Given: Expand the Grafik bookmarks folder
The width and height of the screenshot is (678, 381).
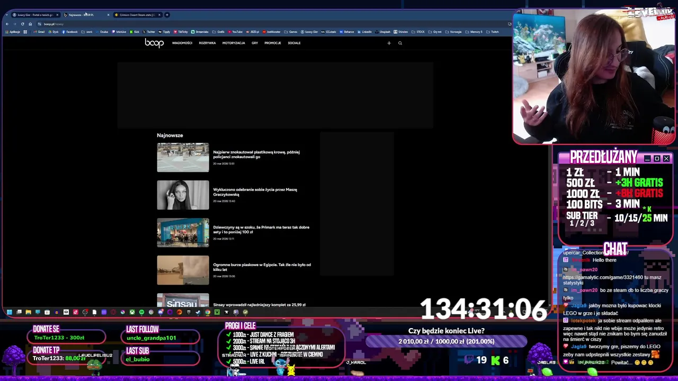Looking at the screenshot, I should pyautogui.click(x=218, y=32).
